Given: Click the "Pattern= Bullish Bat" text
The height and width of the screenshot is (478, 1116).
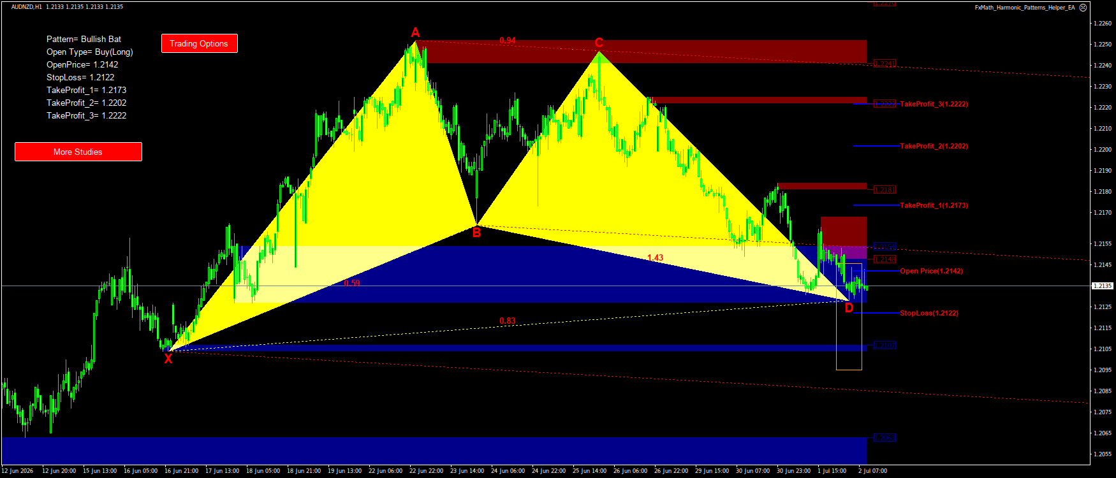Looking at the screenshot, I should (x=84, y=39).
